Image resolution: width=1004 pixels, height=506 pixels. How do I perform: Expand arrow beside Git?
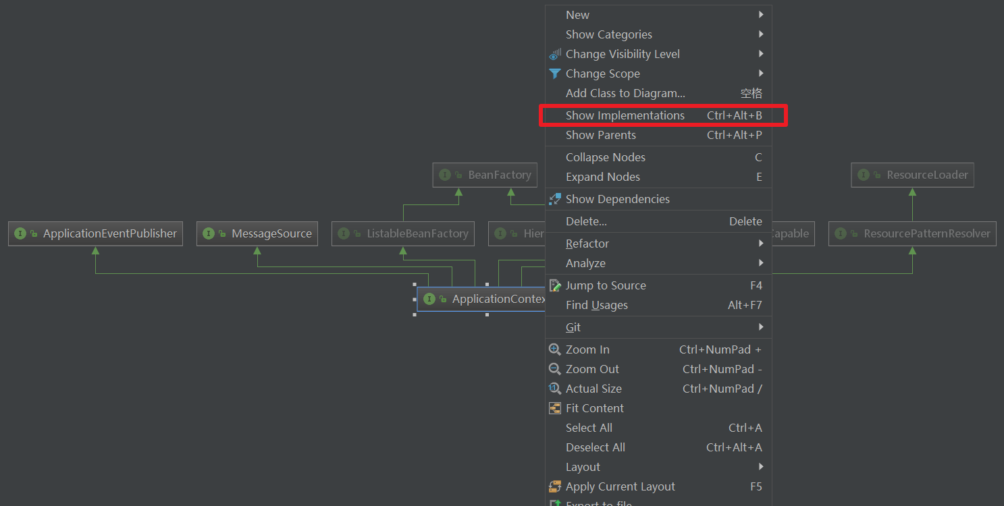click(761, 327)
